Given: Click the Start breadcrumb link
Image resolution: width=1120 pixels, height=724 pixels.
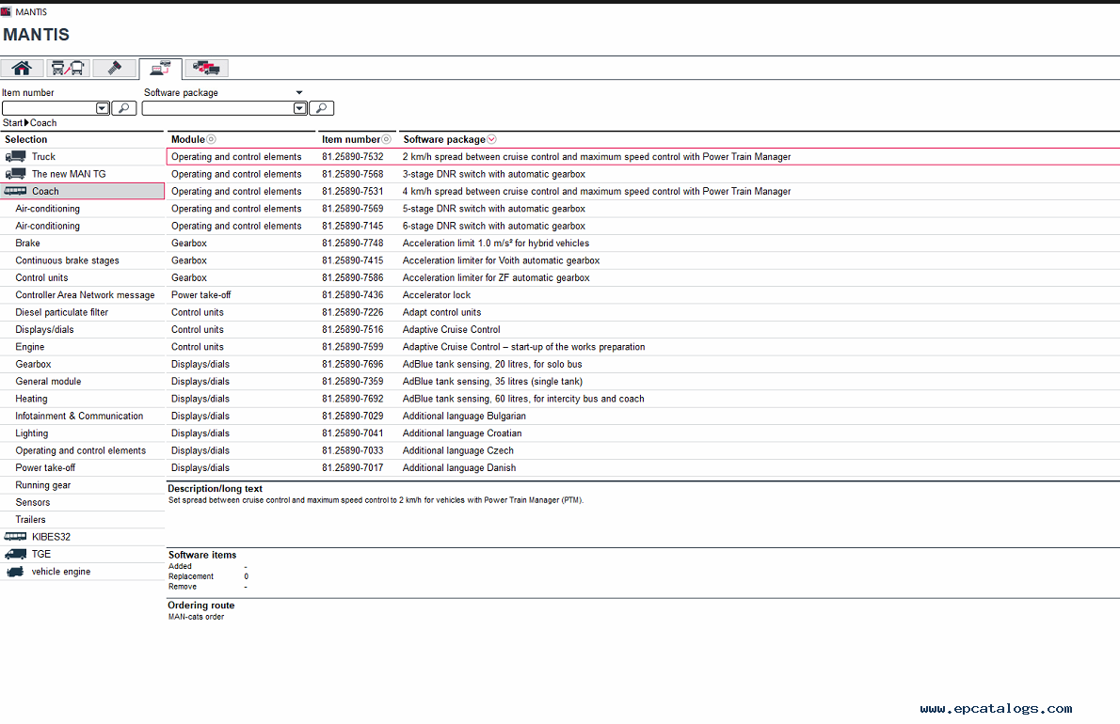Looking at the screenshot, I should pos(12,123).
